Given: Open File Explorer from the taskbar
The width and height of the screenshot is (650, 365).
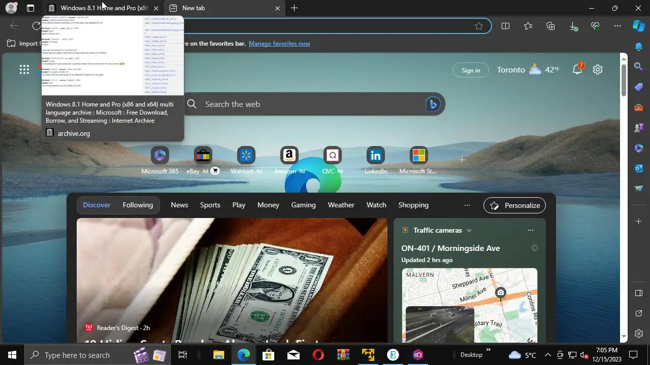Looking at the screenshot, I should click(x=218, y=355).
